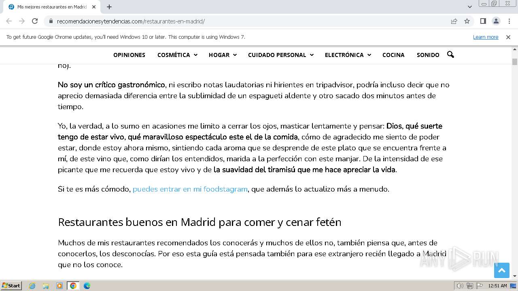This screenshot has width=518, height=291.
Task: Close the Mis mejores restaurantes tab
Action: (94, 7)
